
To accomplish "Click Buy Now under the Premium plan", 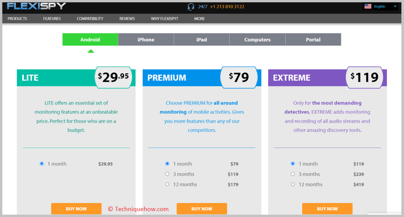I will (202, 209).
